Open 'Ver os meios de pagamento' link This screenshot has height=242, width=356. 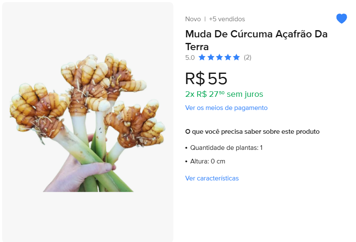click(x=226, y=108)
